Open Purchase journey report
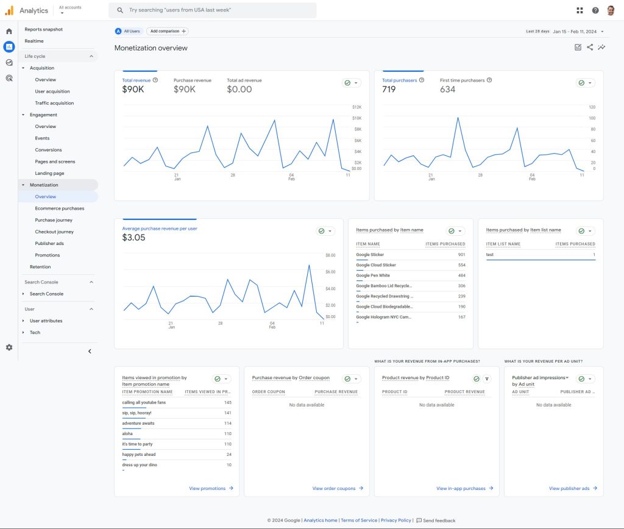The image size is (624, 529). click(x=54, y=220)
